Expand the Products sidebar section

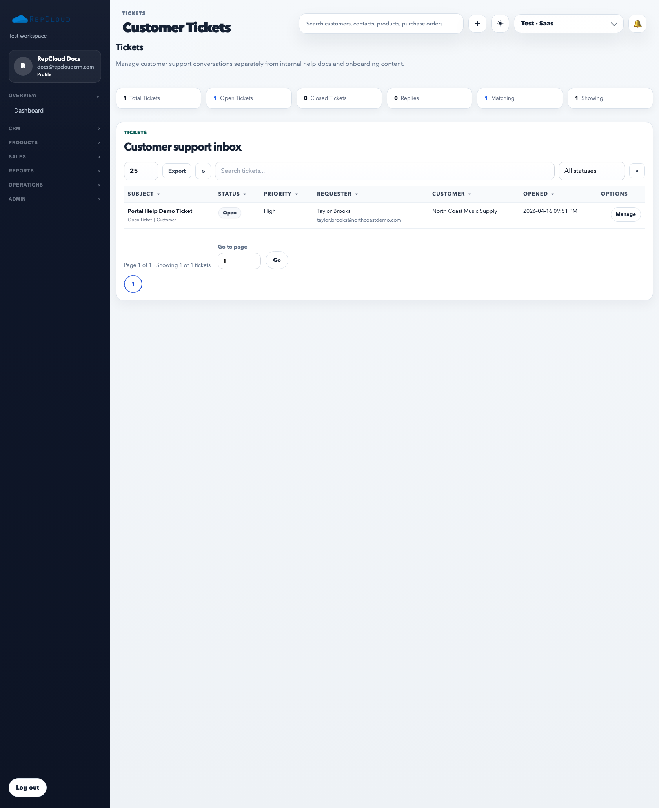(55, 143)
